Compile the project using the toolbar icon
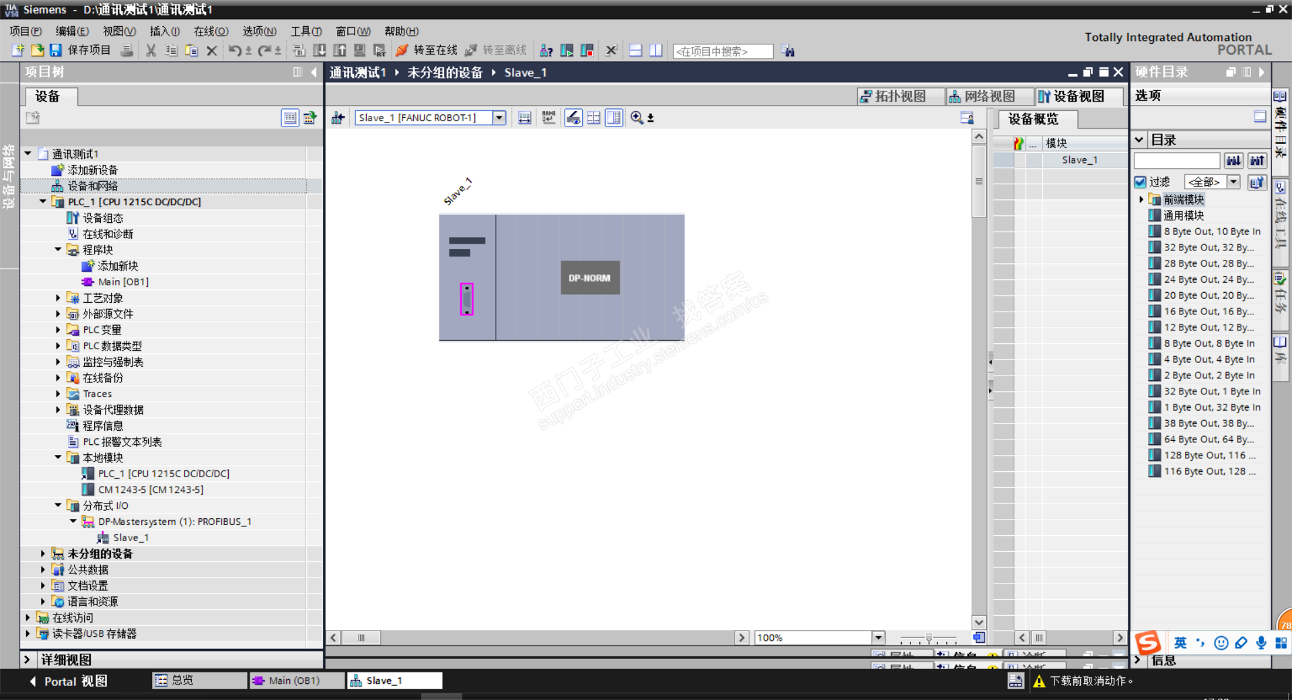The image size is (1292, 700). tap(299, 50)
